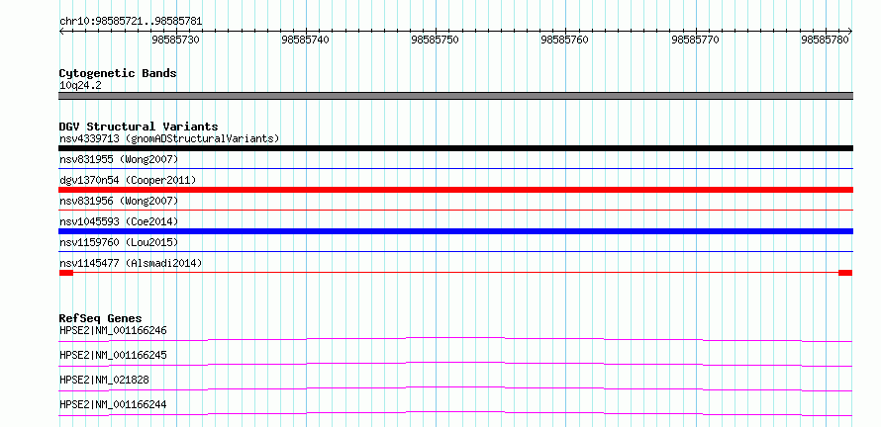Click left red block of nsv1145477
Viewport: 881px width, 427px height.
pyautogui.click(x=66, y=273)
